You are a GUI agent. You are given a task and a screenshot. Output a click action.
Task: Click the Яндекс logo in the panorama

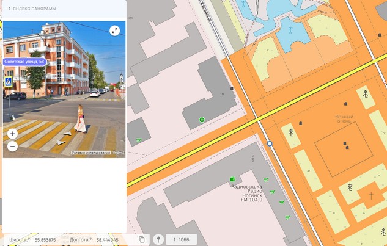click(119, 153)
